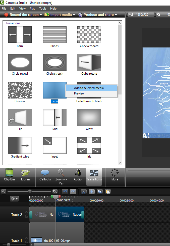Screen dimensions: 170x246
Task: Click the More tools button
Action: pyautogui.click(x=115, y=175)
